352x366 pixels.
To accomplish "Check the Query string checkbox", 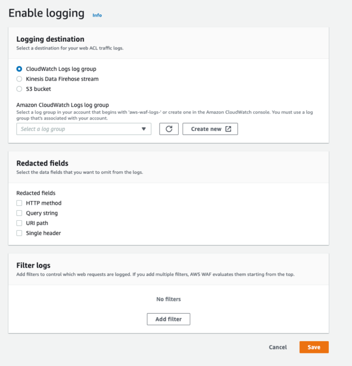I will click(x=19, y=213).
